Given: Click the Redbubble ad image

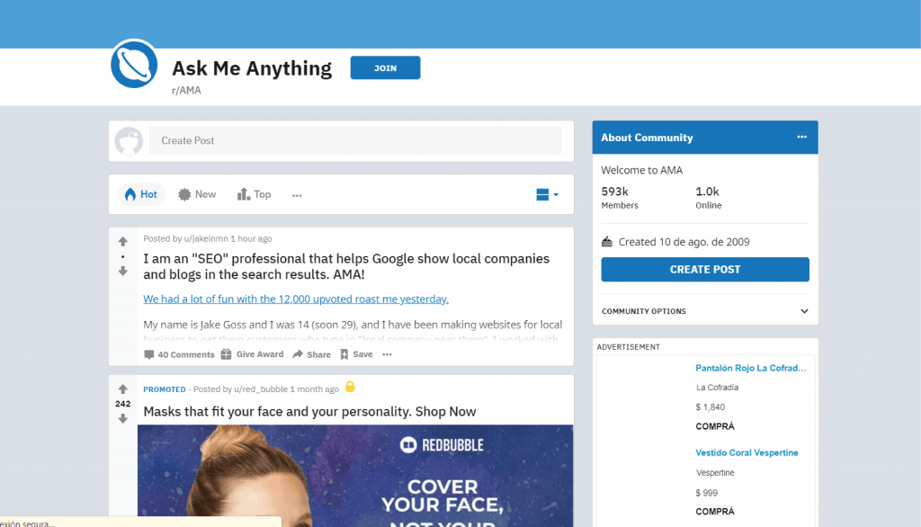Looking at the screenshot, I should pos(355,476).
